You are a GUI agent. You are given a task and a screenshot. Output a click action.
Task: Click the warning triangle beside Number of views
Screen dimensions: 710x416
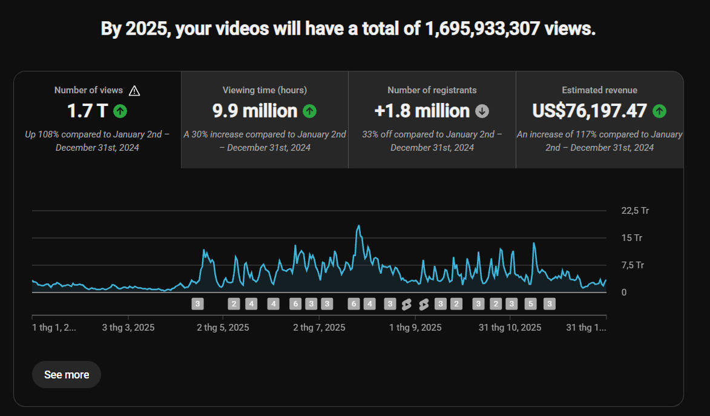(134, 91)
